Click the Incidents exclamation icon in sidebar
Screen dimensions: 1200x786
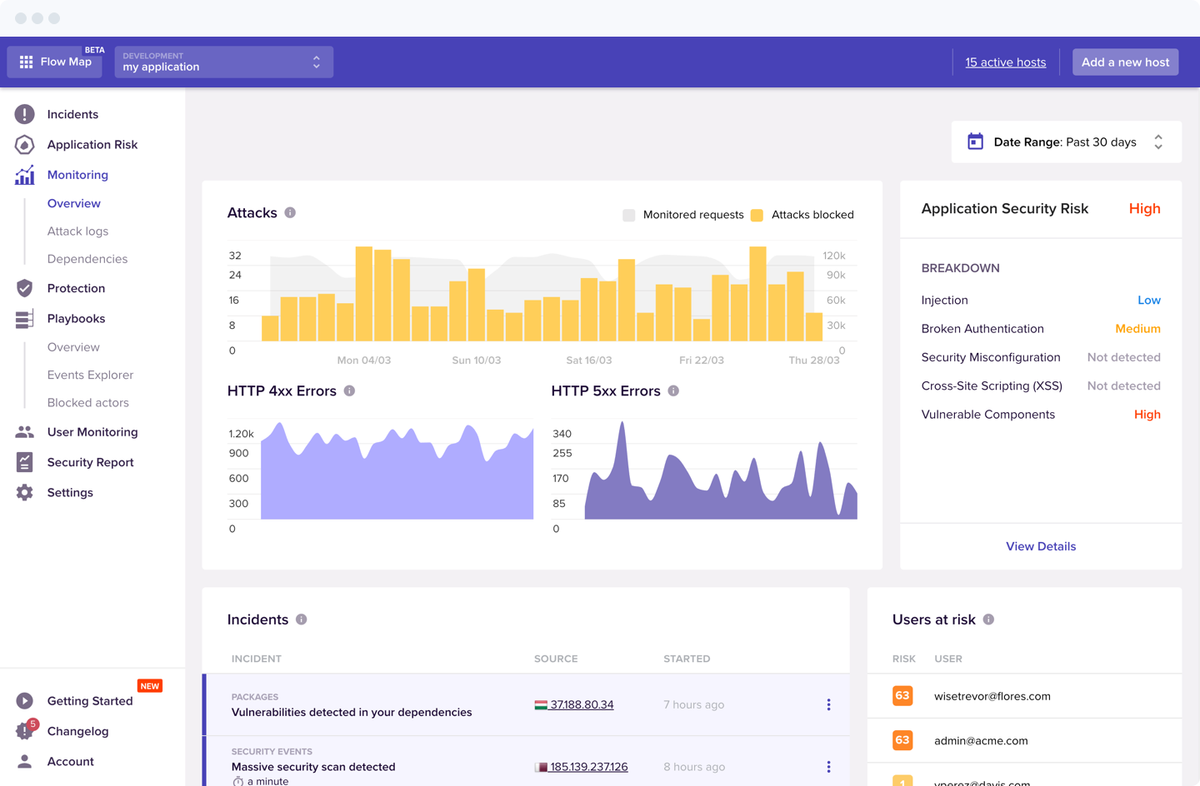(x=25, y=114)
